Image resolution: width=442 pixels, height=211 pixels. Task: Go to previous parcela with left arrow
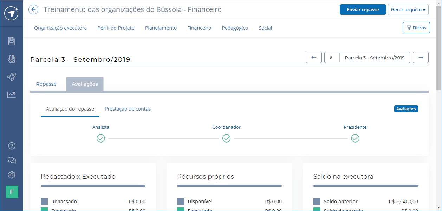[x=314, y=57]
